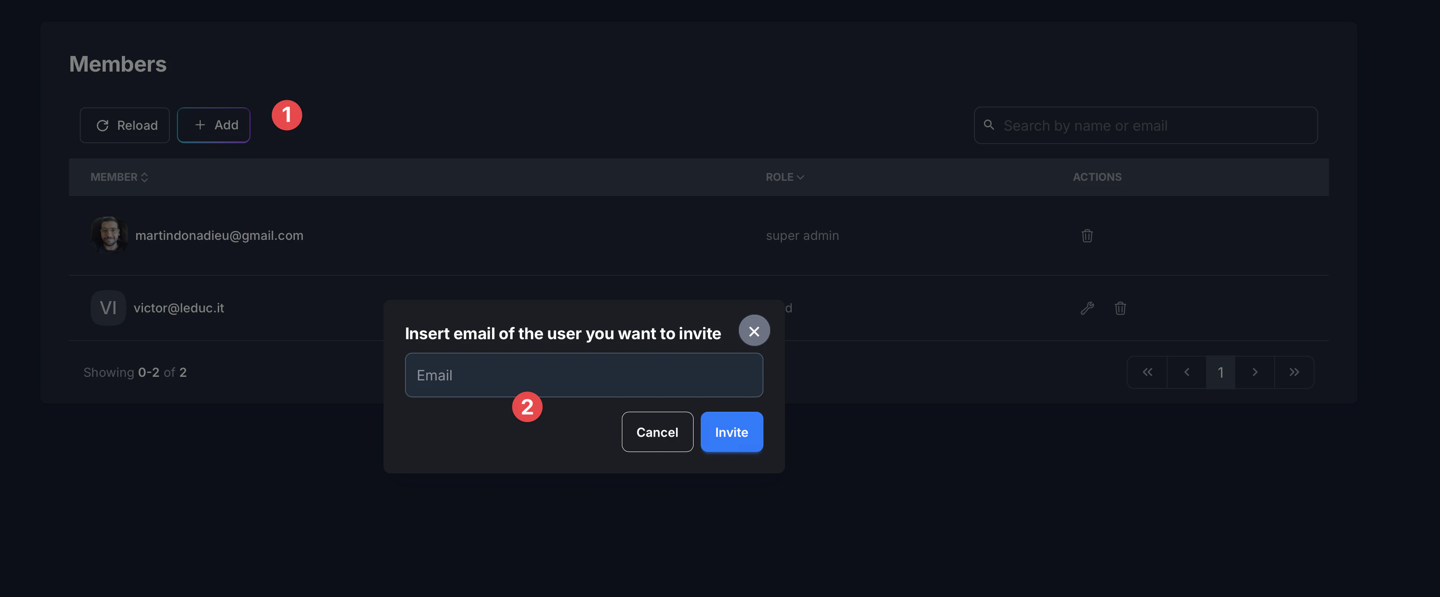
Task: Click the VI avatar for victor
Action: pyautogui.click(x=108, y=308)
